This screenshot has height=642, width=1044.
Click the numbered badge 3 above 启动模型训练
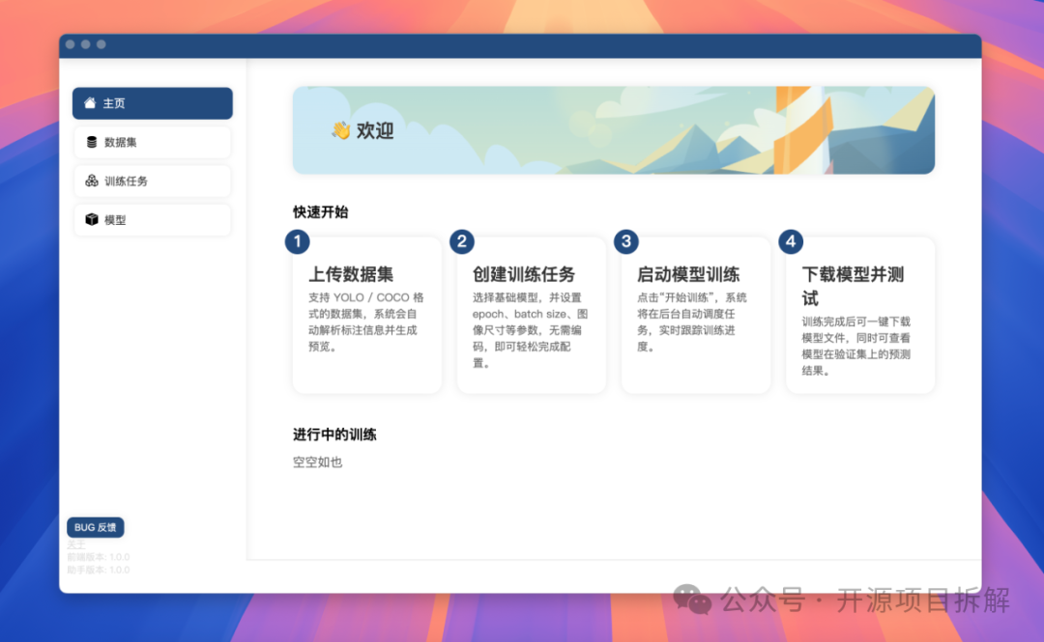[625, 241]
